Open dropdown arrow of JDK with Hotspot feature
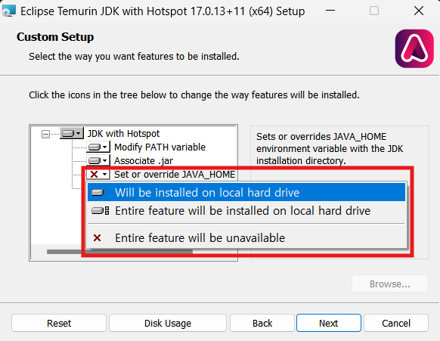Screen dimensions: 440x341 [79, 133]
